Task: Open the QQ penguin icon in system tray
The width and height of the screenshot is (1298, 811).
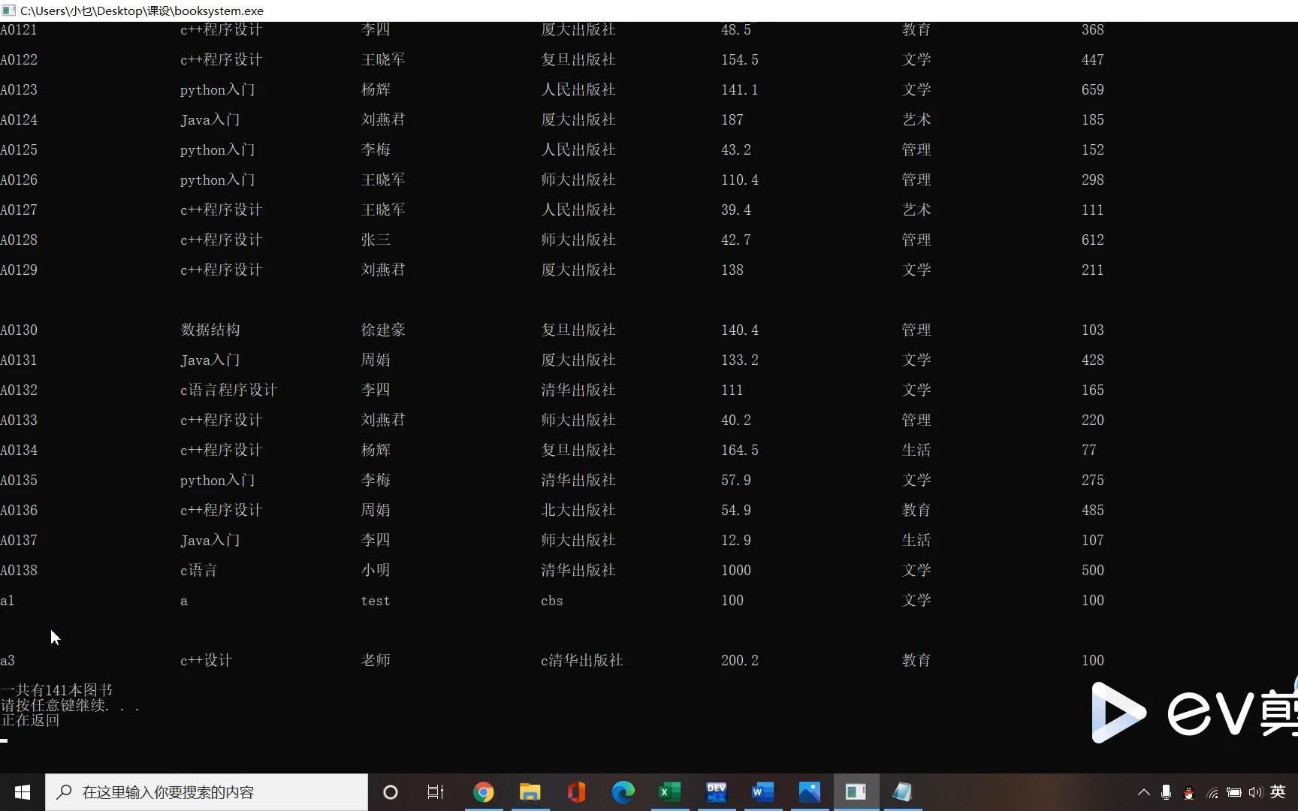Action: [x=1188, y=792]
